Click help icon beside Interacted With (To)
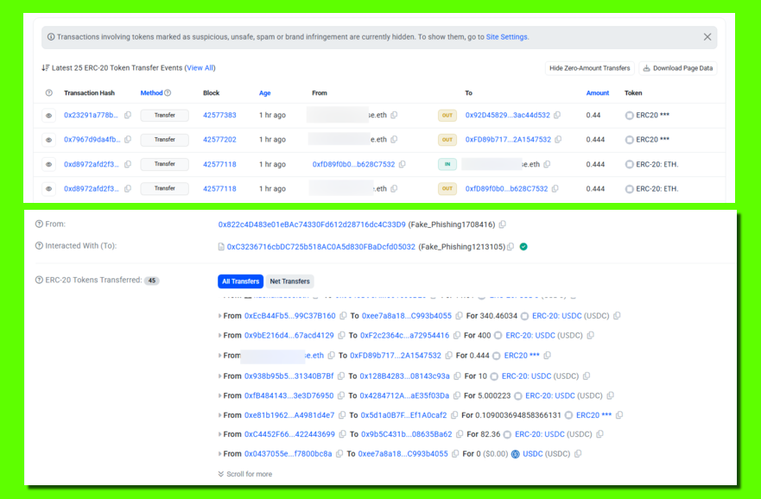 40,246
